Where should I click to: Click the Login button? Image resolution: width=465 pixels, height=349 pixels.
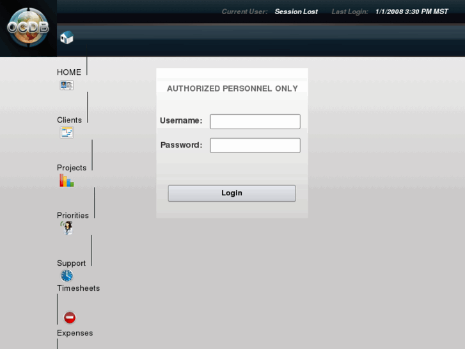pos(232,193)
